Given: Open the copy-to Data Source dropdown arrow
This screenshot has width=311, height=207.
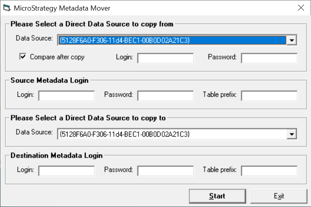Looking at the screenshot, I should tap(291, 134).
